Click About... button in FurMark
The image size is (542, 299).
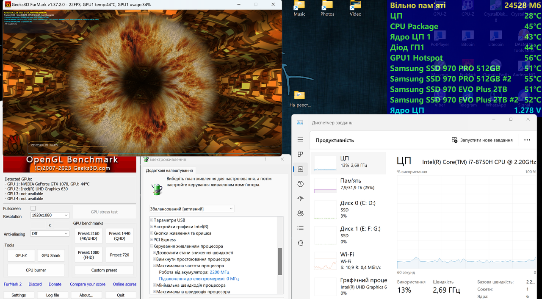(x=86, y=295)
